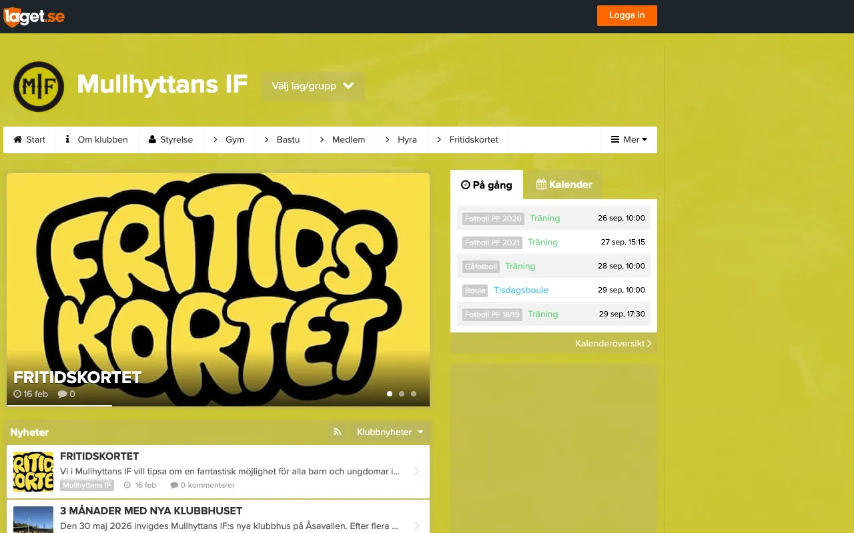
Task: Open the Klubbnyheter filter dropdown
Action: click(390, 432)
